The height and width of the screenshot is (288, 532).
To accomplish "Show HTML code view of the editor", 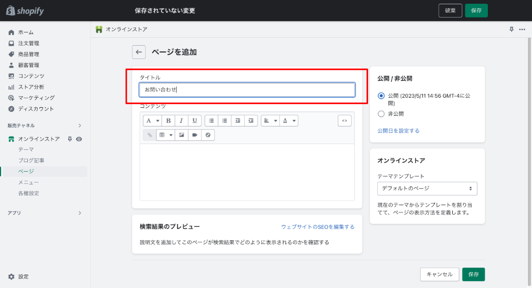I will click(344, 121).
